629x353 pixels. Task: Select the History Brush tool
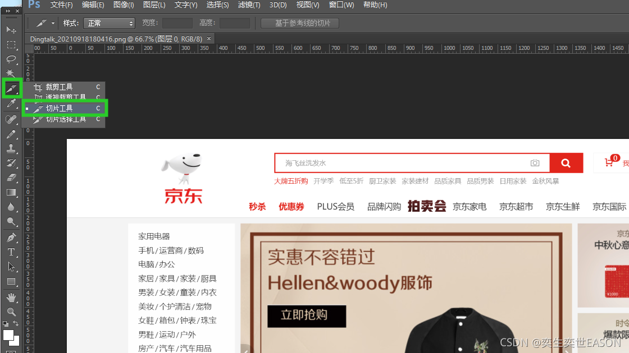[11, 163]
